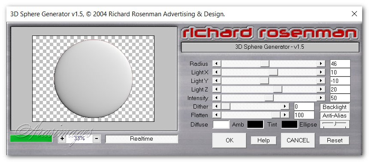
Task: Click the Radius value field showing 46
Action: click(x=340, y=64)
